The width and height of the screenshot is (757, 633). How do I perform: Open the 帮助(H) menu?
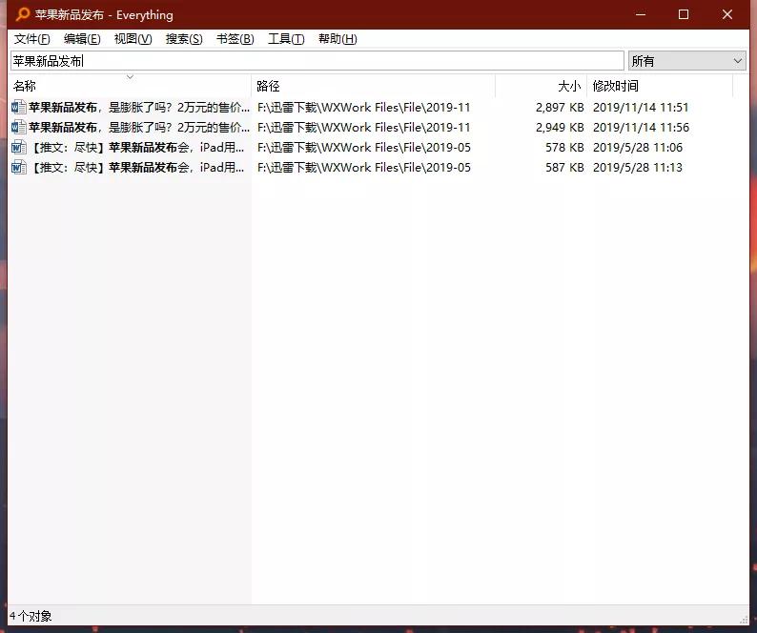tap(338, 39)
